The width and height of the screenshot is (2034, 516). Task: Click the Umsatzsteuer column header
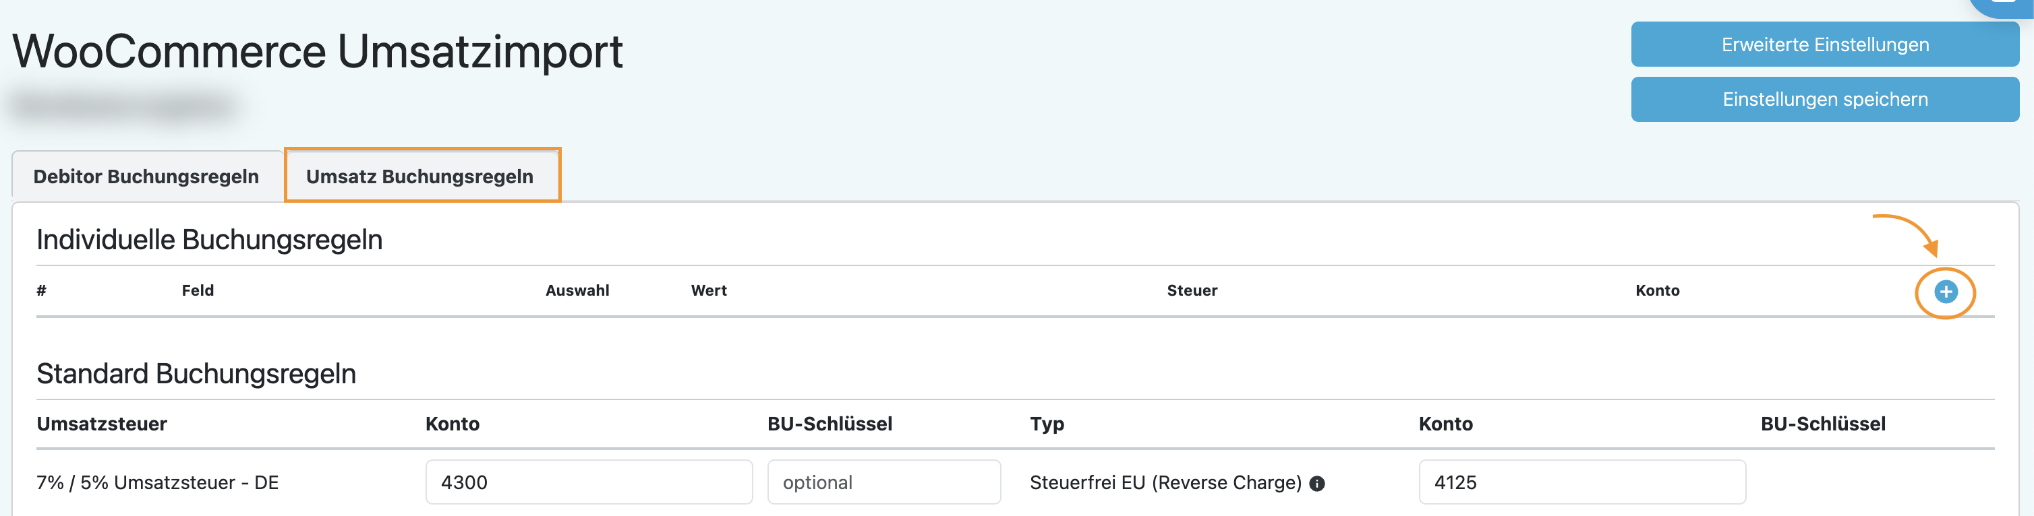102,424
